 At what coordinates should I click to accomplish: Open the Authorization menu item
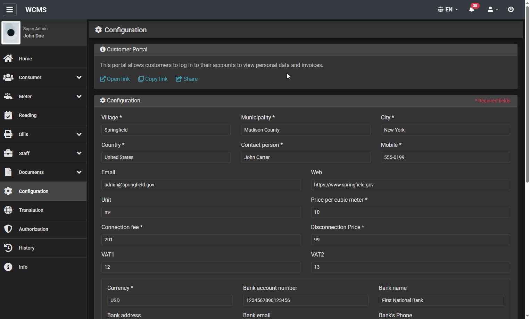[43, 229]
